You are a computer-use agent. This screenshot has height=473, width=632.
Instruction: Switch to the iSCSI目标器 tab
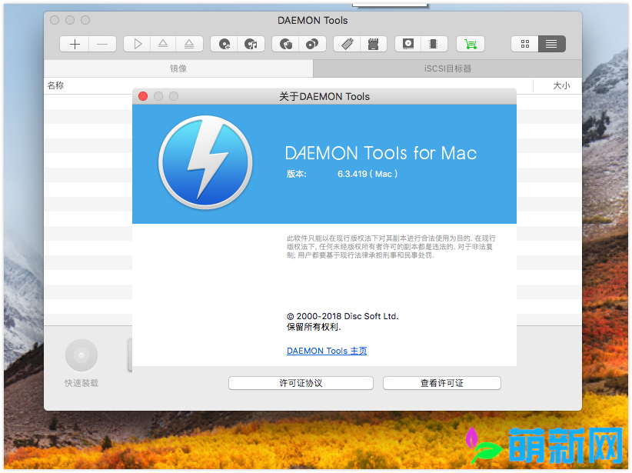447,68
